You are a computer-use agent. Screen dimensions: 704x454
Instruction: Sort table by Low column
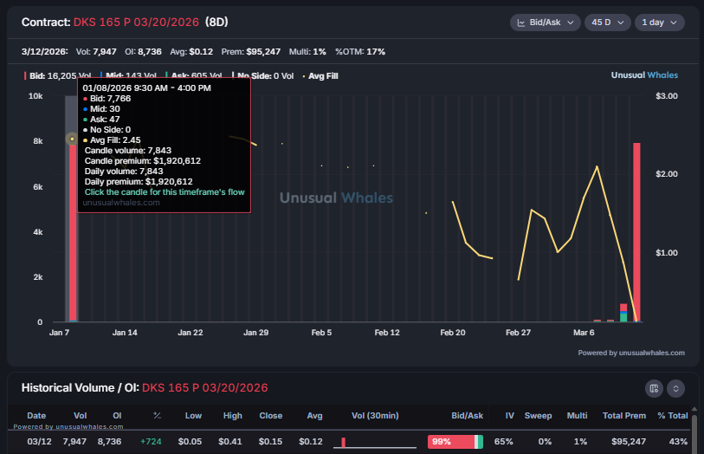click(x=193, y=415)
